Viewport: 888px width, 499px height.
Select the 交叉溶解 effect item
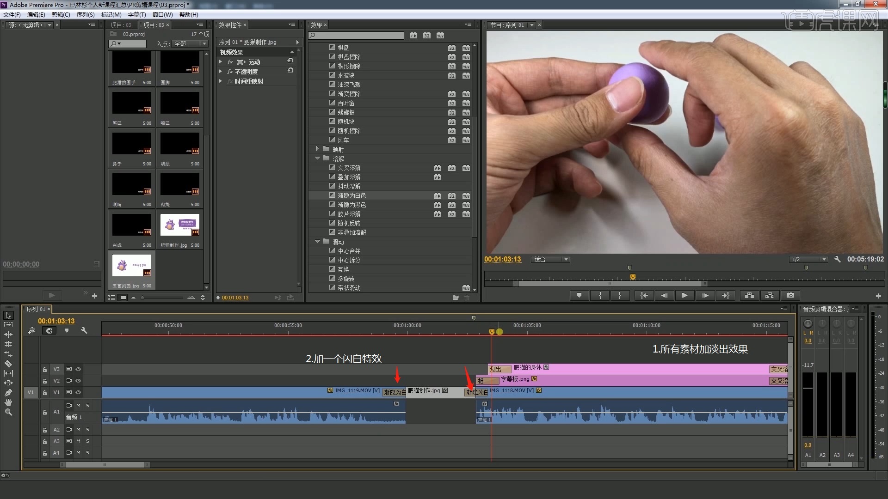349,168
